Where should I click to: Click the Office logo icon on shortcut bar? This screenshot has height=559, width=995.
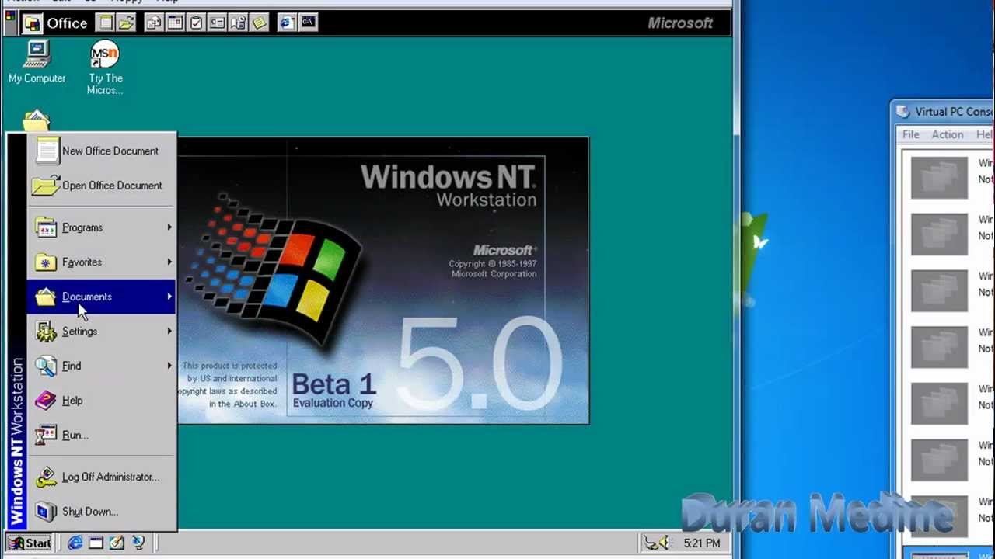[x=31, y=23]
